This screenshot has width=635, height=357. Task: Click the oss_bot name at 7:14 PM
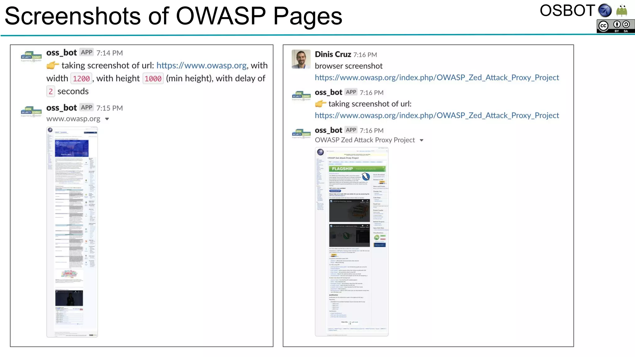(x=61, y=53)
